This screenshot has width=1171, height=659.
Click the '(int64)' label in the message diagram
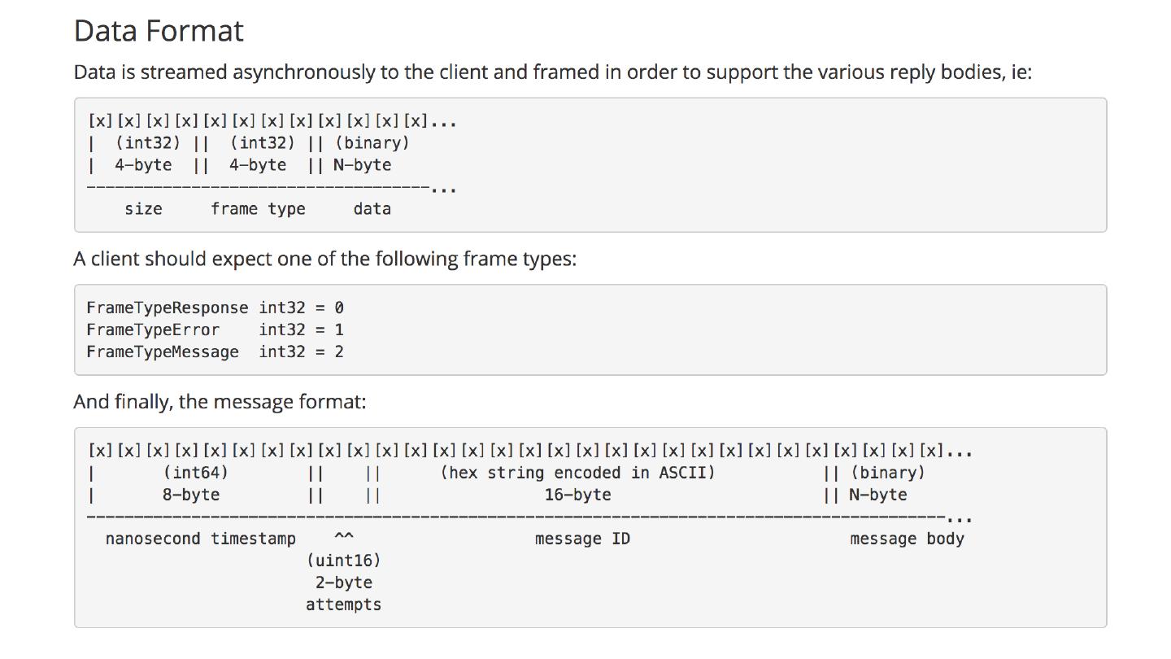click(x=195, y=473)
